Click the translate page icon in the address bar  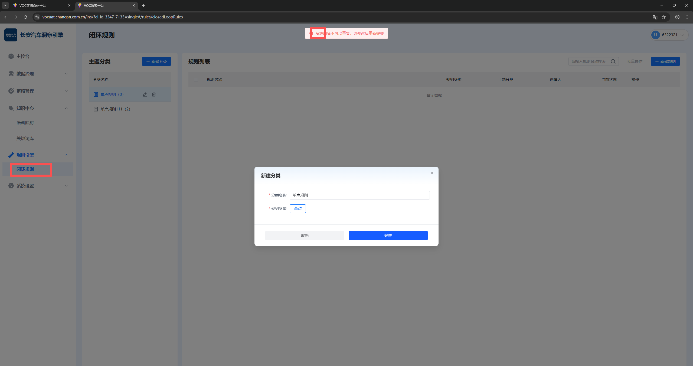(655, 17)
